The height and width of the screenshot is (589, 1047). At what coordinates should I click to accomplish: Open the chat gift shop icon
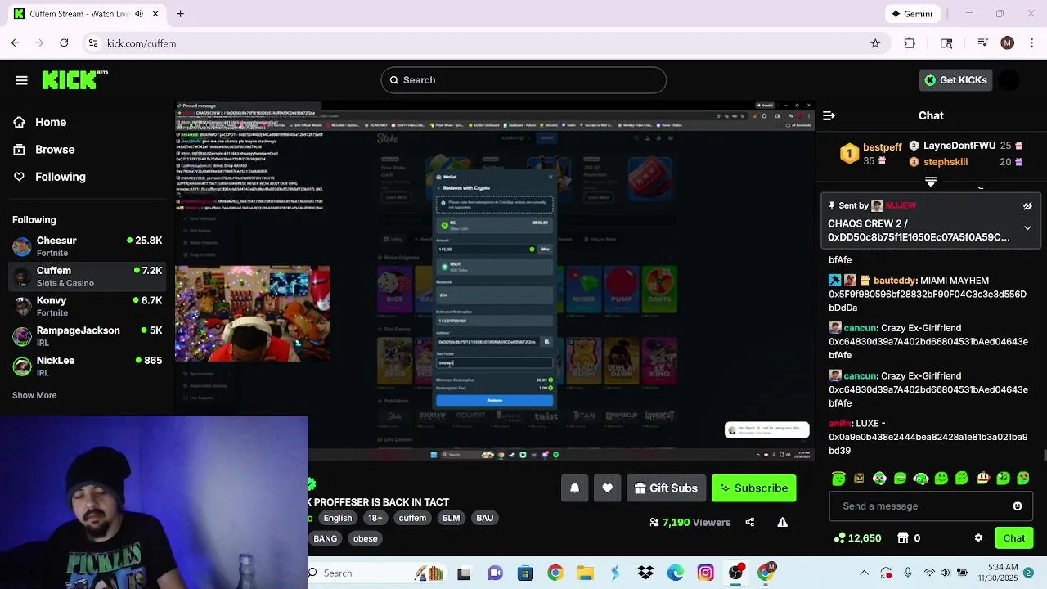pyautogui.click(x=903, y=538)
